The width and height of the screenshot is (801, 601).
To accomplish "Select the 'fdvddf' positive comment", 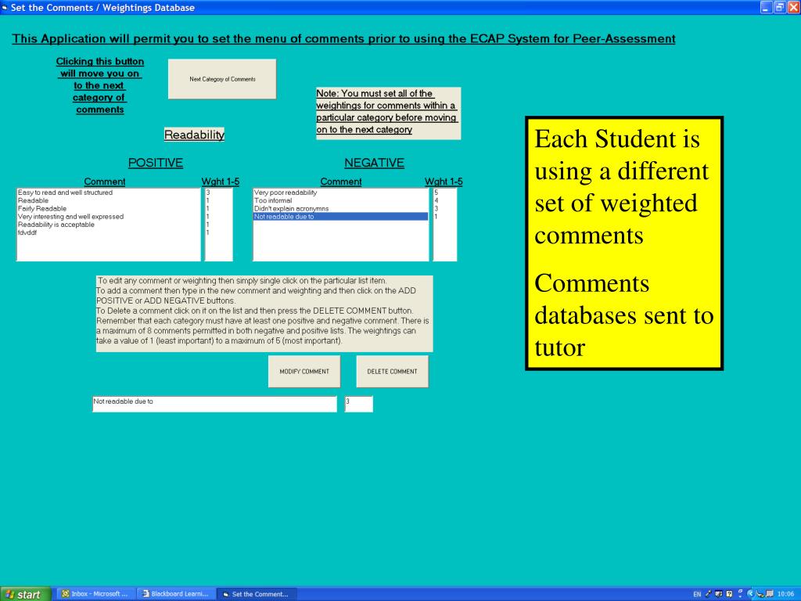I will tap(108, 232).
